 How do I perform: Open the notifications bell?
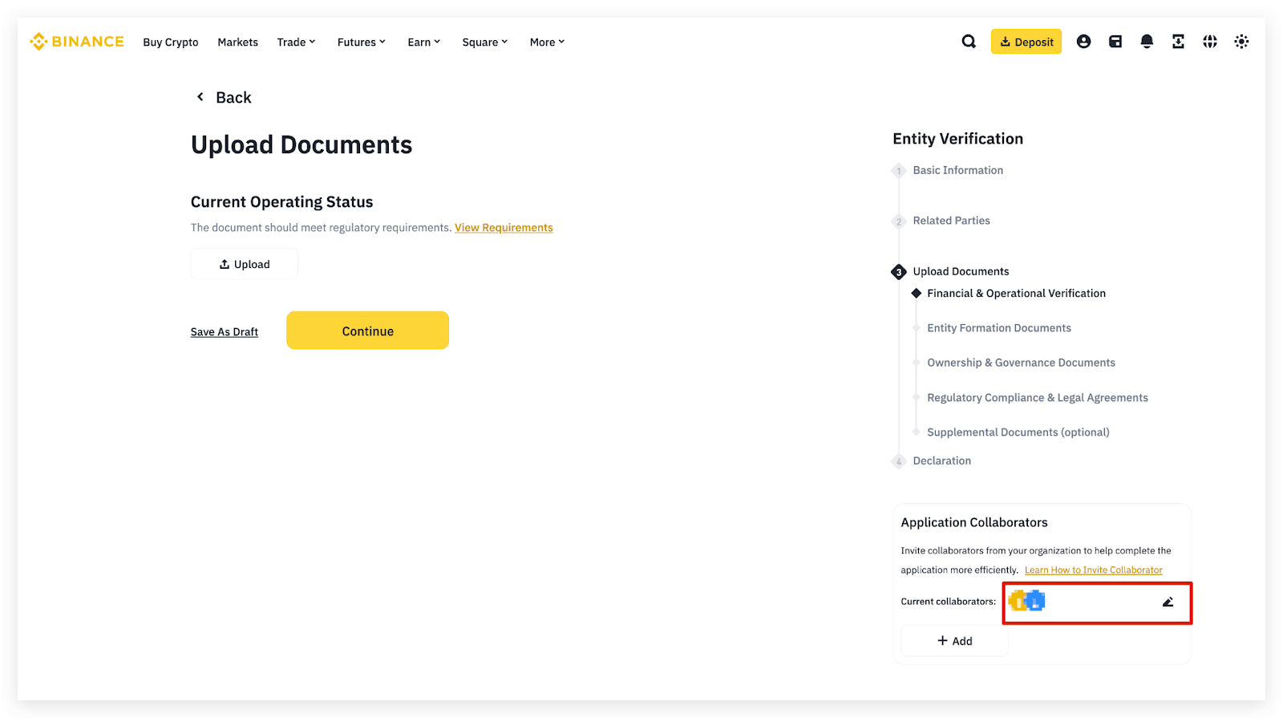point(1147,42)
